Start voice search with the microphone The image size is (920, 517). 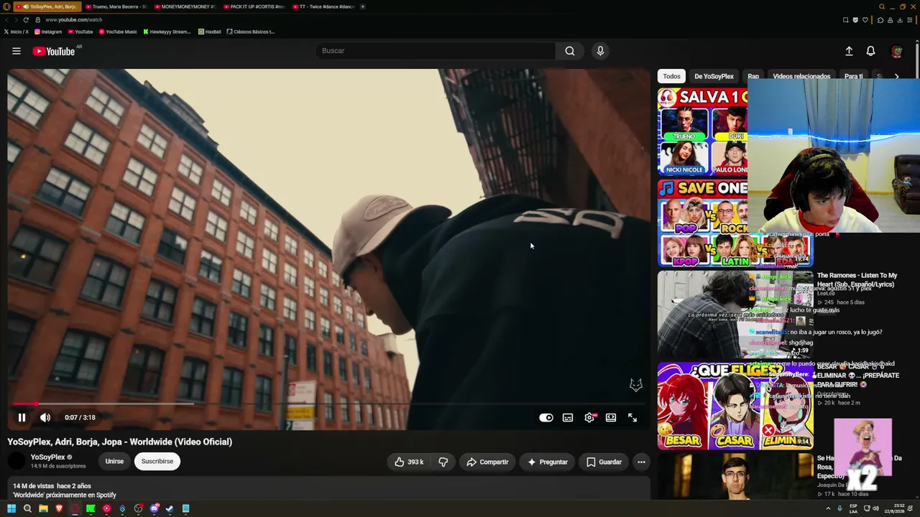coord(600,51)
